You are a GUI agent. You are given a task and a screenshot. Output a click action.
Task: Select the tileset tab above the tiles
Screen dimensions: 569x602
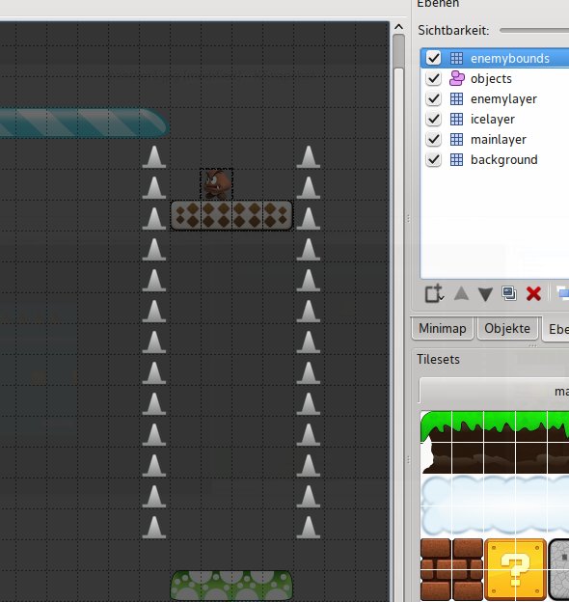point(494,391)
